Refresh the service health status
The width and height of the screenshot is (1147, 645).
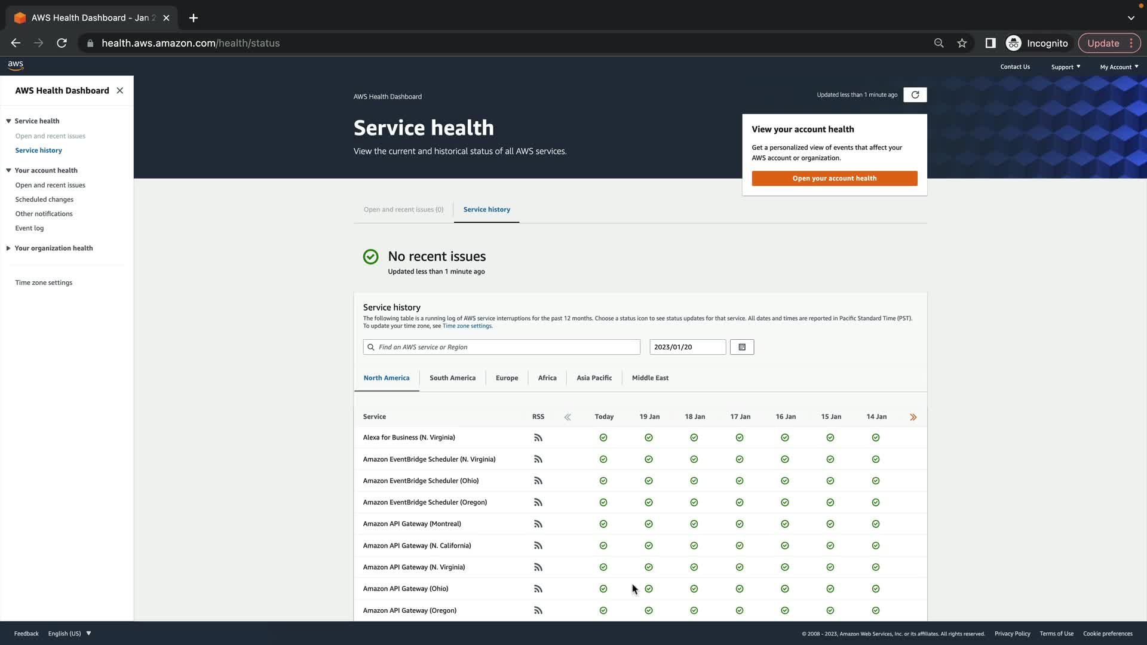[915, 95]
